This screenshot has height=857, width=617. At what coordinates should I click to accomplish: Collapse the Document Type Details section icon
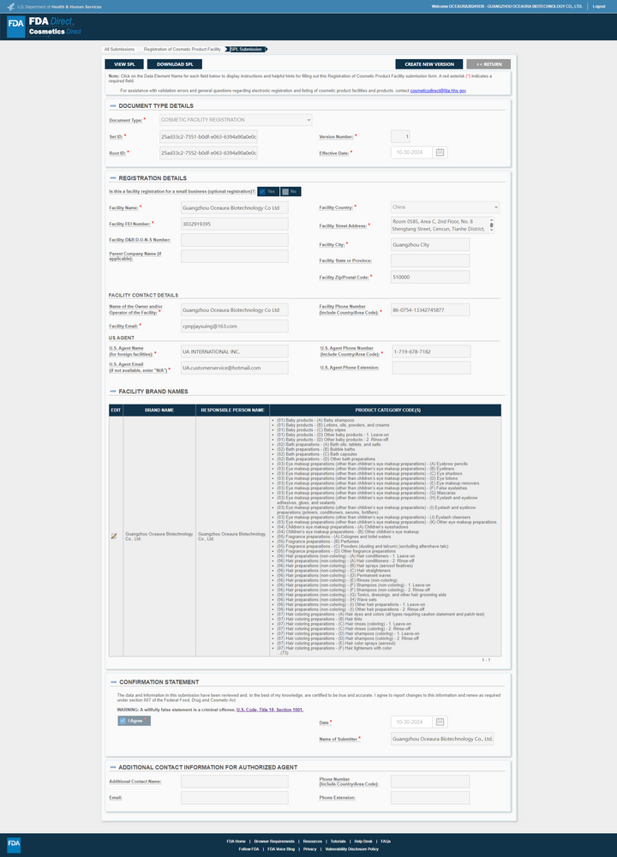click(112, 106)
